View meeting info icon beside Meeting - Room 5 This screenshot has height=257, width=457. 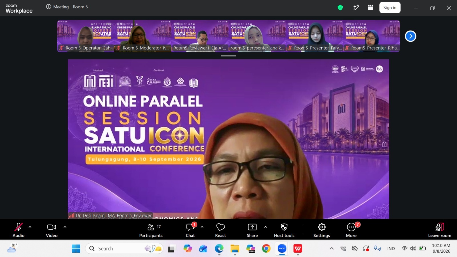pos(49,7)
